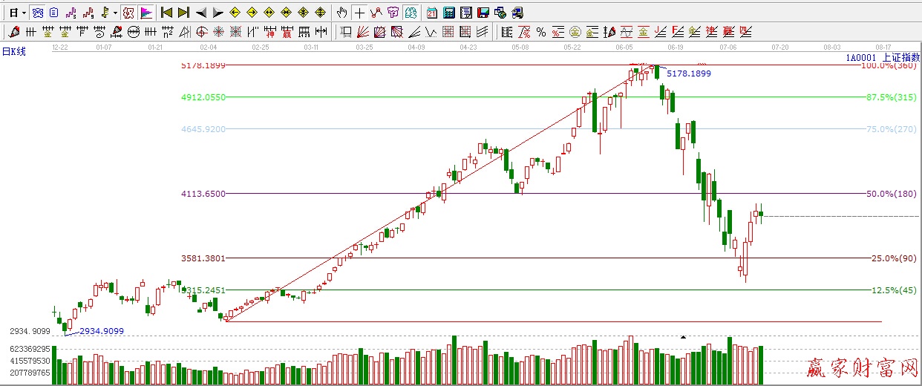Click the 日 period button in toolbar
922x386 pixels.
tap(13, 13)
